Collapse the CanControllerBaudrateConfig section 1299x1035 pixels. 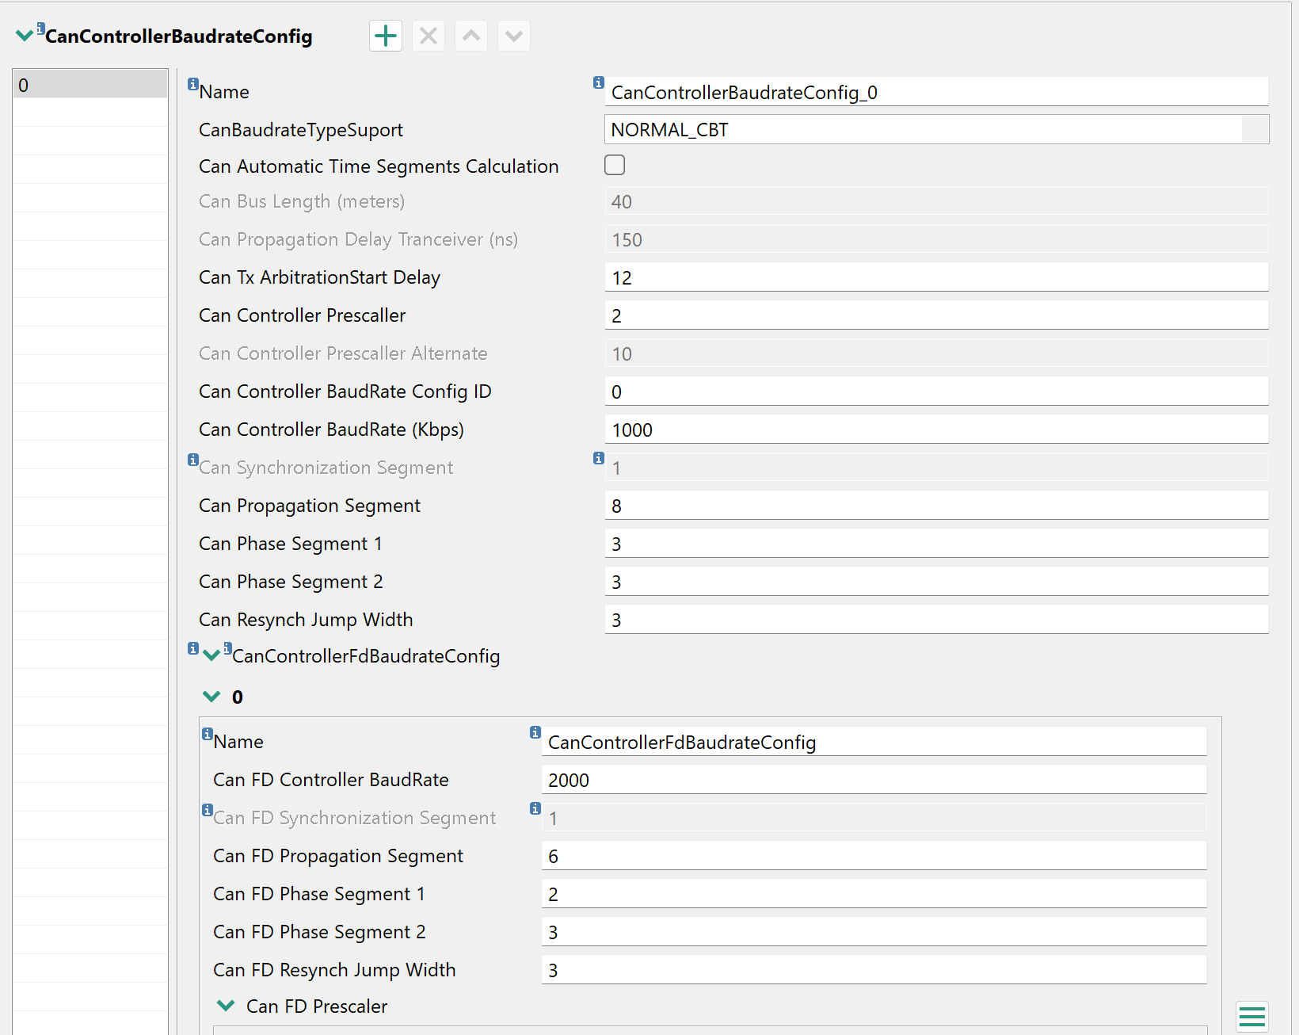tap(24, 33)
